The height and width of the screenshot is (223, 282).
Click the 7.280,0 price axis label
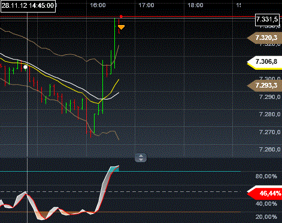(x=269, y=114)
